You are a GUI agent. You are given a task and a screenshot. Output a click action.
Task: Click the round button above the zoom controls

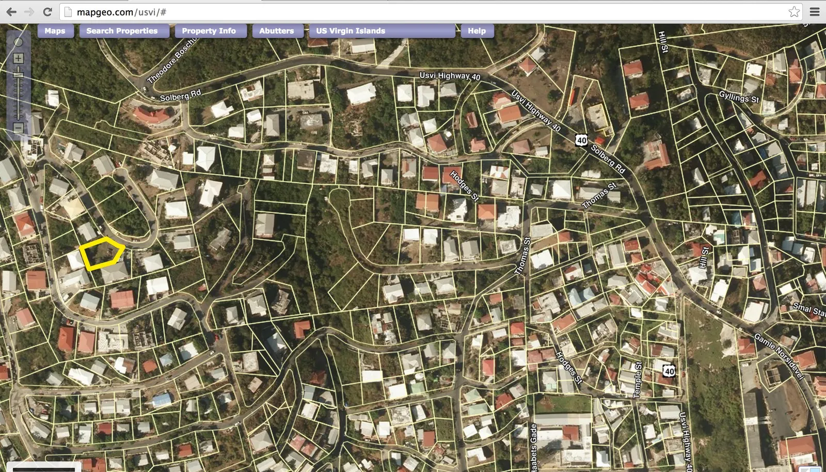tap(18, 42)
